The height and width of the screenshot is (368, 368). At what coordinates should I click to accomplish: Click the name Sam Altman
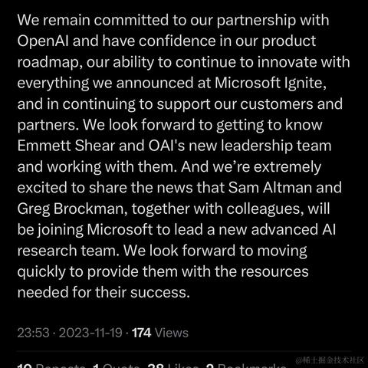point(270,188)
